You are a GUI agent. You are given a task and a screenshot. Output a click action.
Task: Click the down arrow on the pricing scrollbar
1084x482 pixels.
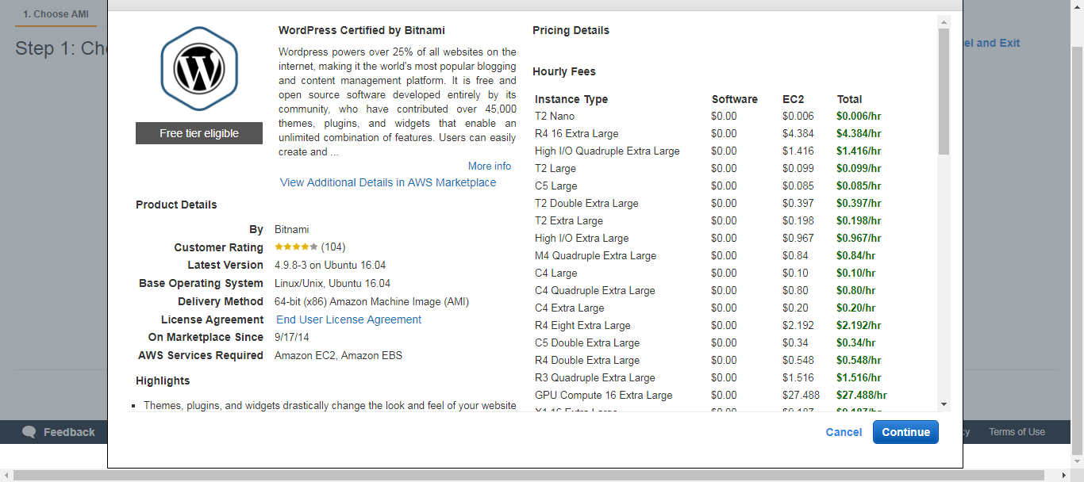943,402
